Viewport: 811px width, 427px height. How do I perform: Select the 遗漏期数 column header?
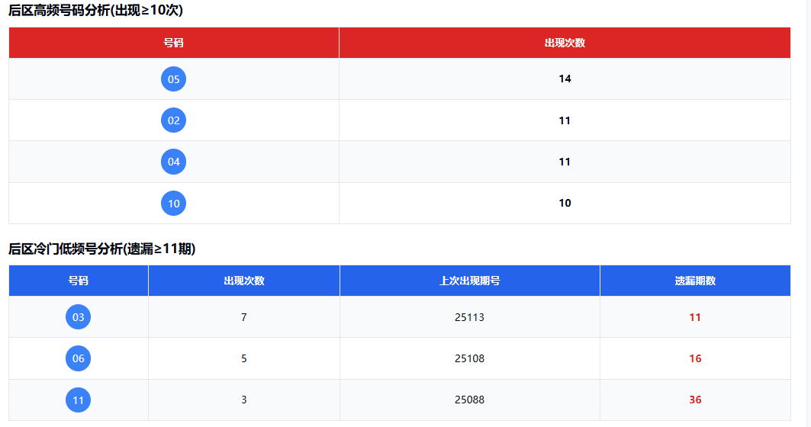pos(695,281)
